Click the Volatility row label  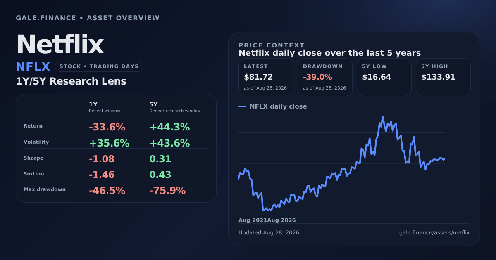click(x=36, y=142)
